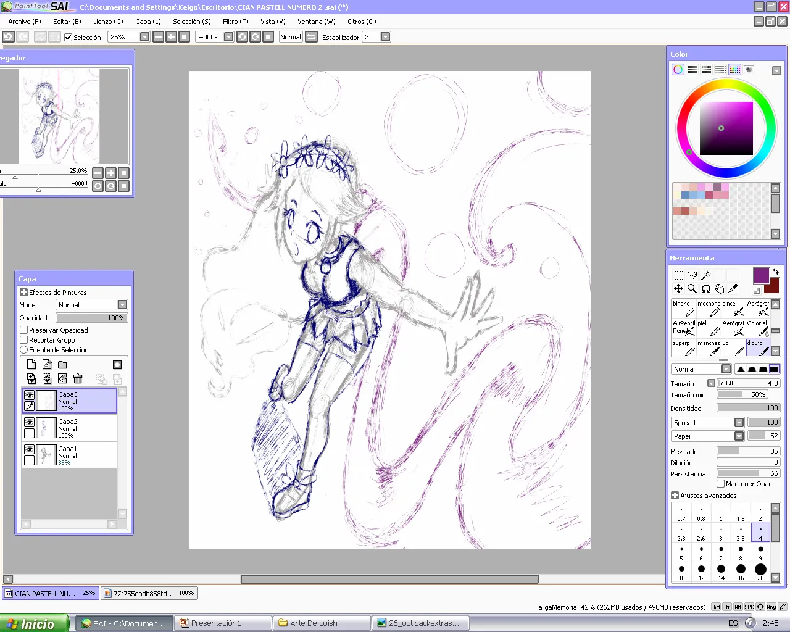The width and height of the screenshot is (790, 632).
Task: Select the rectangular selection tool
Action: [678, 275]
